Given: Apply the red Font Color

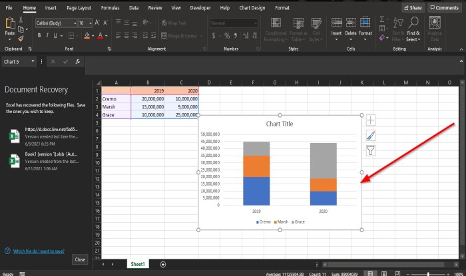Looking at the screenshot, I should (x=100, y=36).
